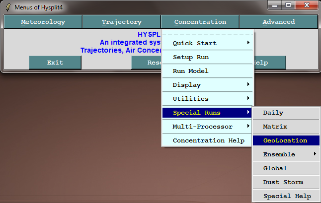
Task: Choose Dust Storm entry
Action: click(286, 182)
